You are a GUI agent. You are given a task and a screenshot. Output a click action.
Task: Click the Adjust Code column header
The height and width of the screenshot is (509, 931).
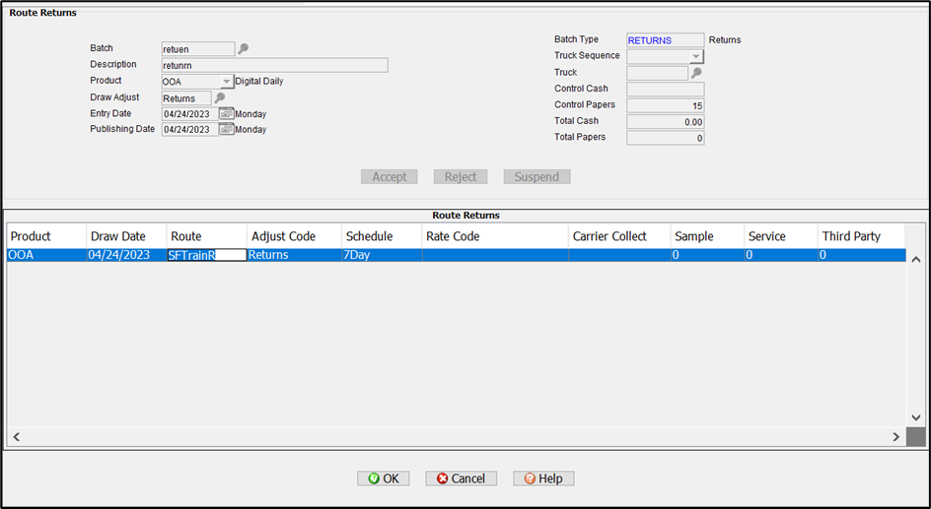283,236
